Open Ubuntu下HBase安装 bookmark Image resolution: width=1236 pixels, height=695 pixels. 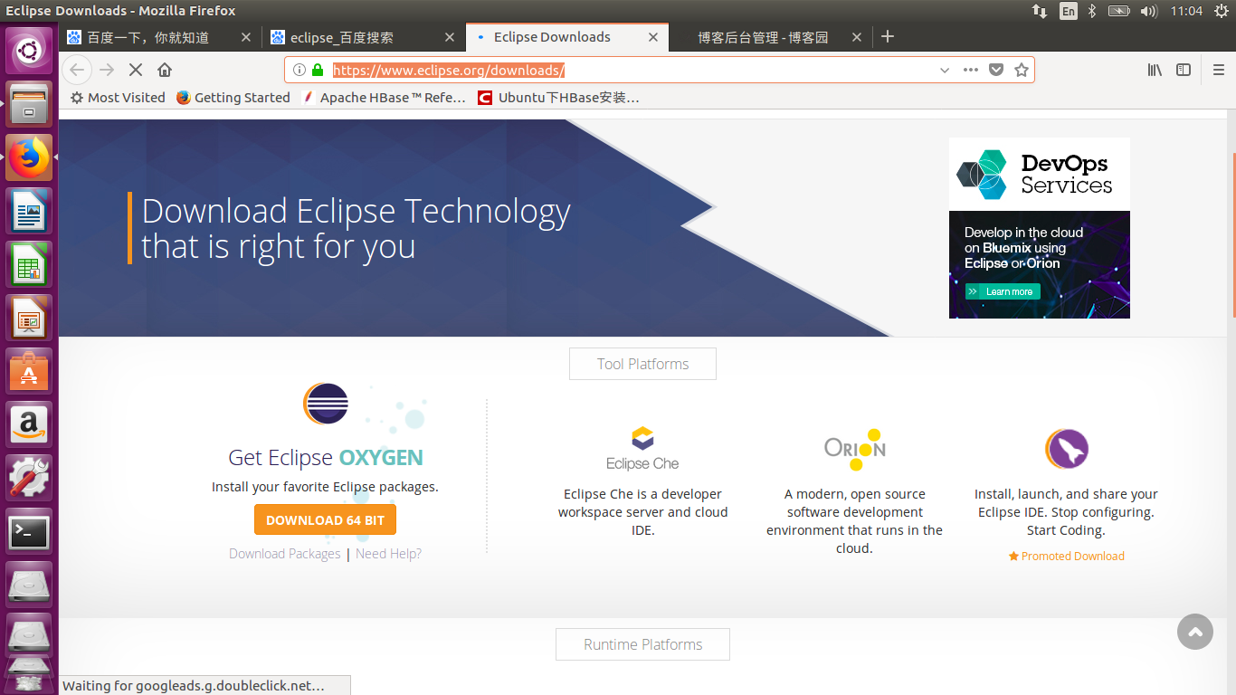(x=559, y=98)
